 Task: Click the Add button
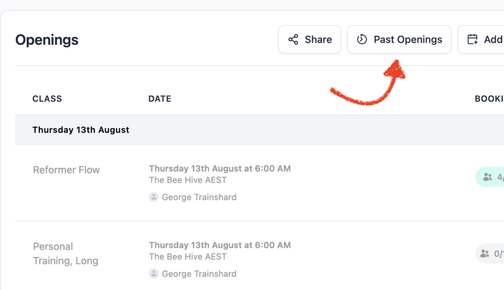pos(481,39)
